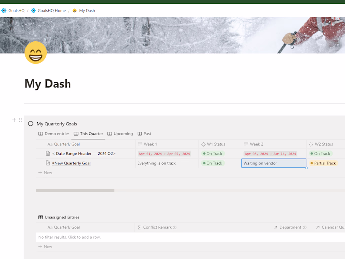This screenshot has height=259, width=345.
Task: Click the status spinner icon on W1 Status column
Action: 203,144
